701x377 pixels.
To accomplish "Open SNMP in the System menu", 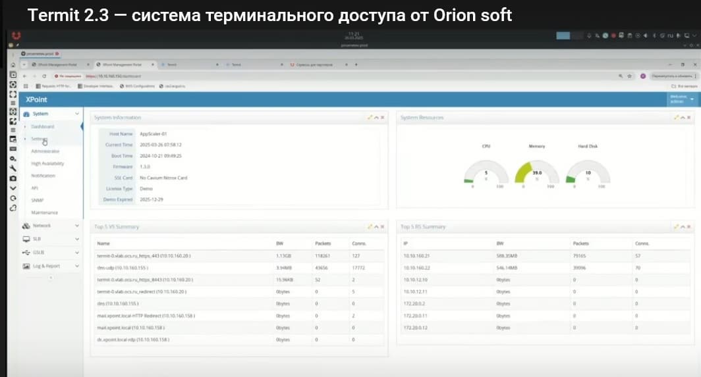I will click(x=37, y=200).
